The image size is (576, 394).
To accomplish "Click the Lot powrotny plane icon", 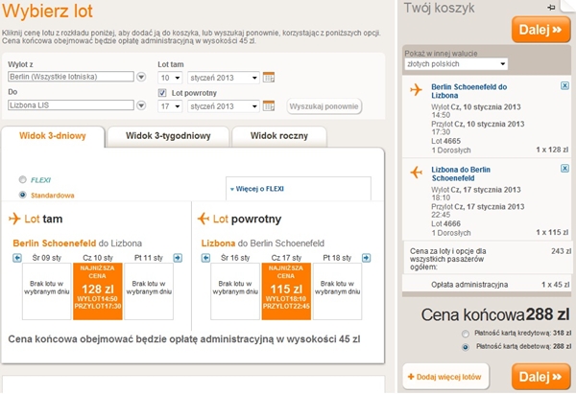I will [204, 219].
